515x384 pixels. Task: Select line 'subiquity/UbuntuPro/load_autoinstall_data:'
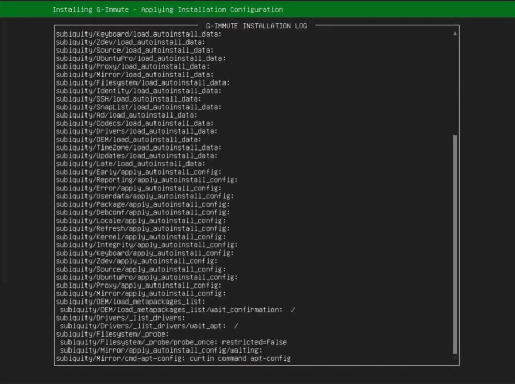(x=141, y=59)
